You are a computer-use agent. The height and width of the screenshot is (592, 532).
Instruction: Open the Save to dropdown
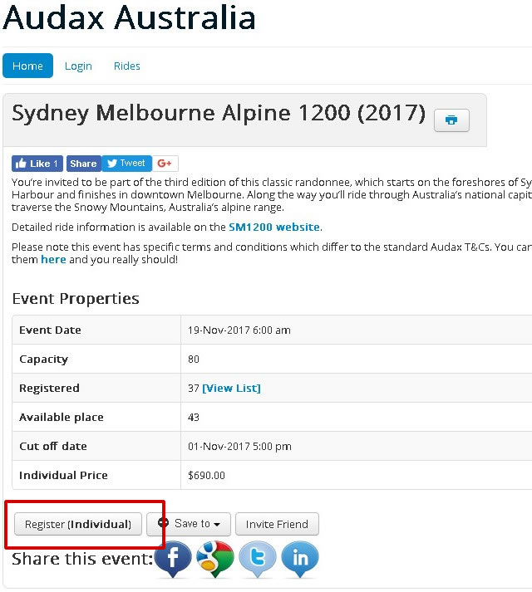pyautogui.click(x=189, y=524)
